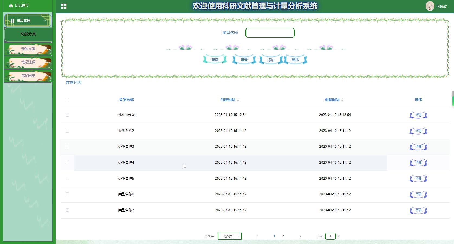The width and height of the screenshot is (454, 244).
Task: Open 详情 for 类型名称7 row
Action: point(418,210)
